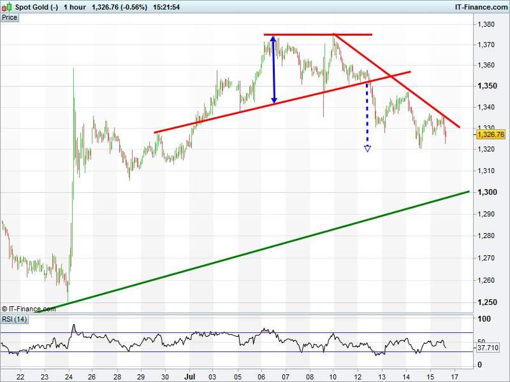The height and width of the screenshot is (382, 510).
Task: Click the RSI axis 100 label
Action: 484,319
